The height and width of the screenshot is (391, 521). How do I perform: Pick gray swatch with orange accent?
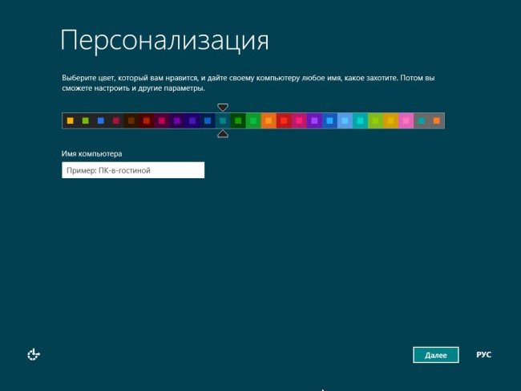click(x=437, y=120)
